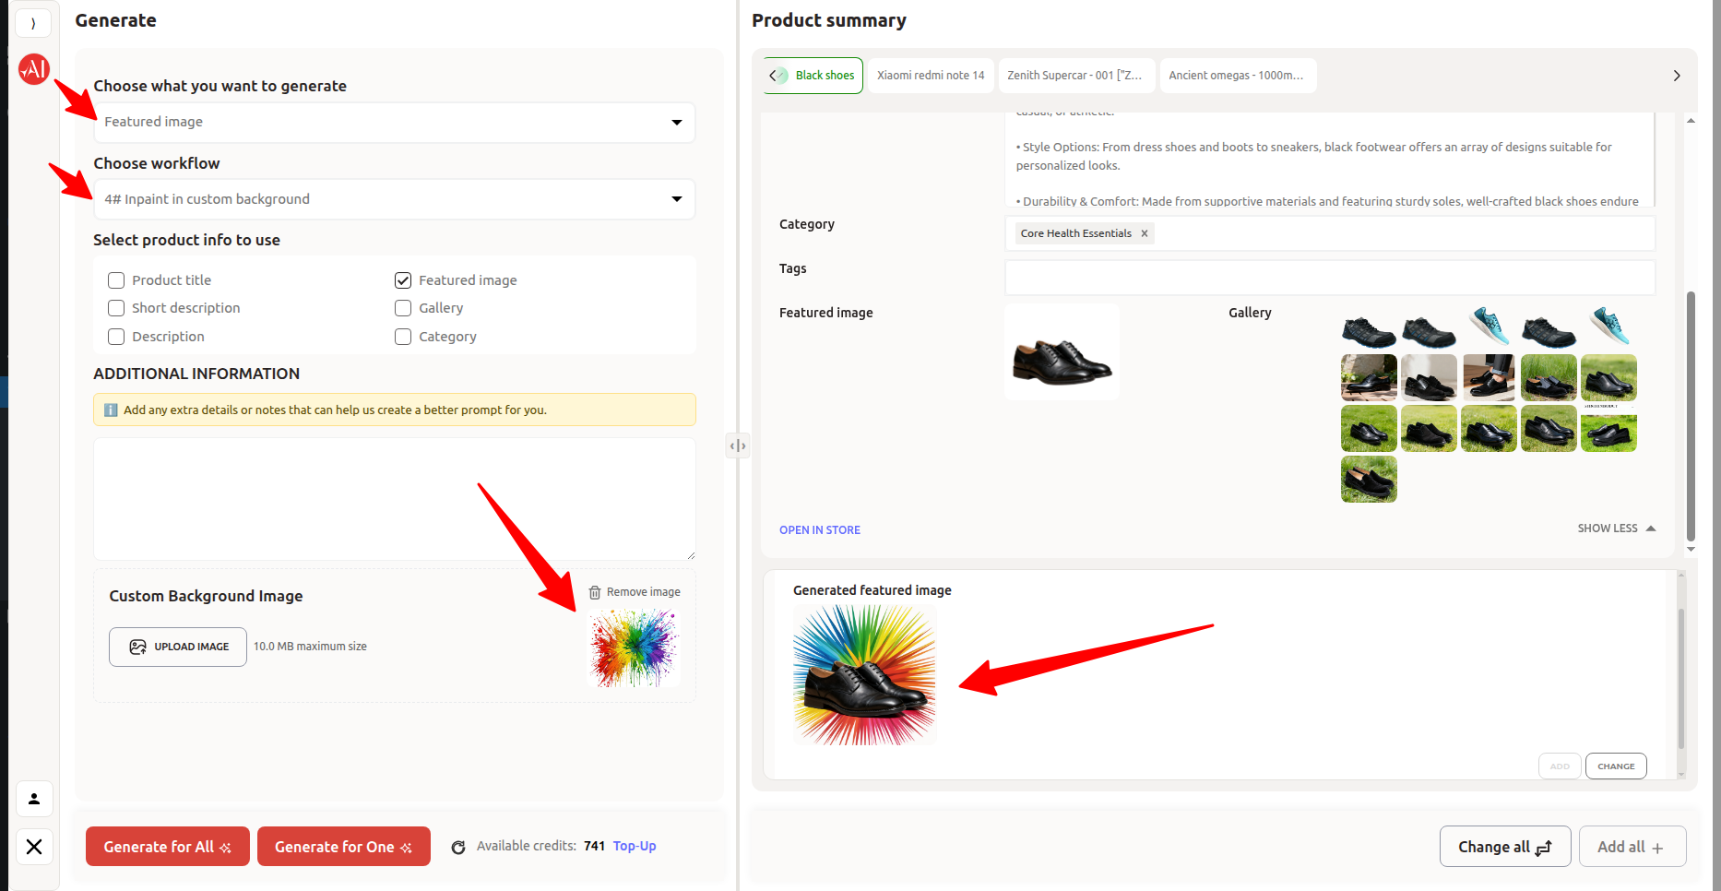Click the X close icon in sidebar

[34, 847]
